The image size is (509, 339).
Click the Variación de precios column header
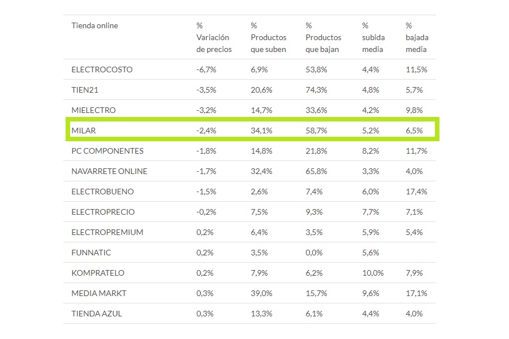coord(213,37)
